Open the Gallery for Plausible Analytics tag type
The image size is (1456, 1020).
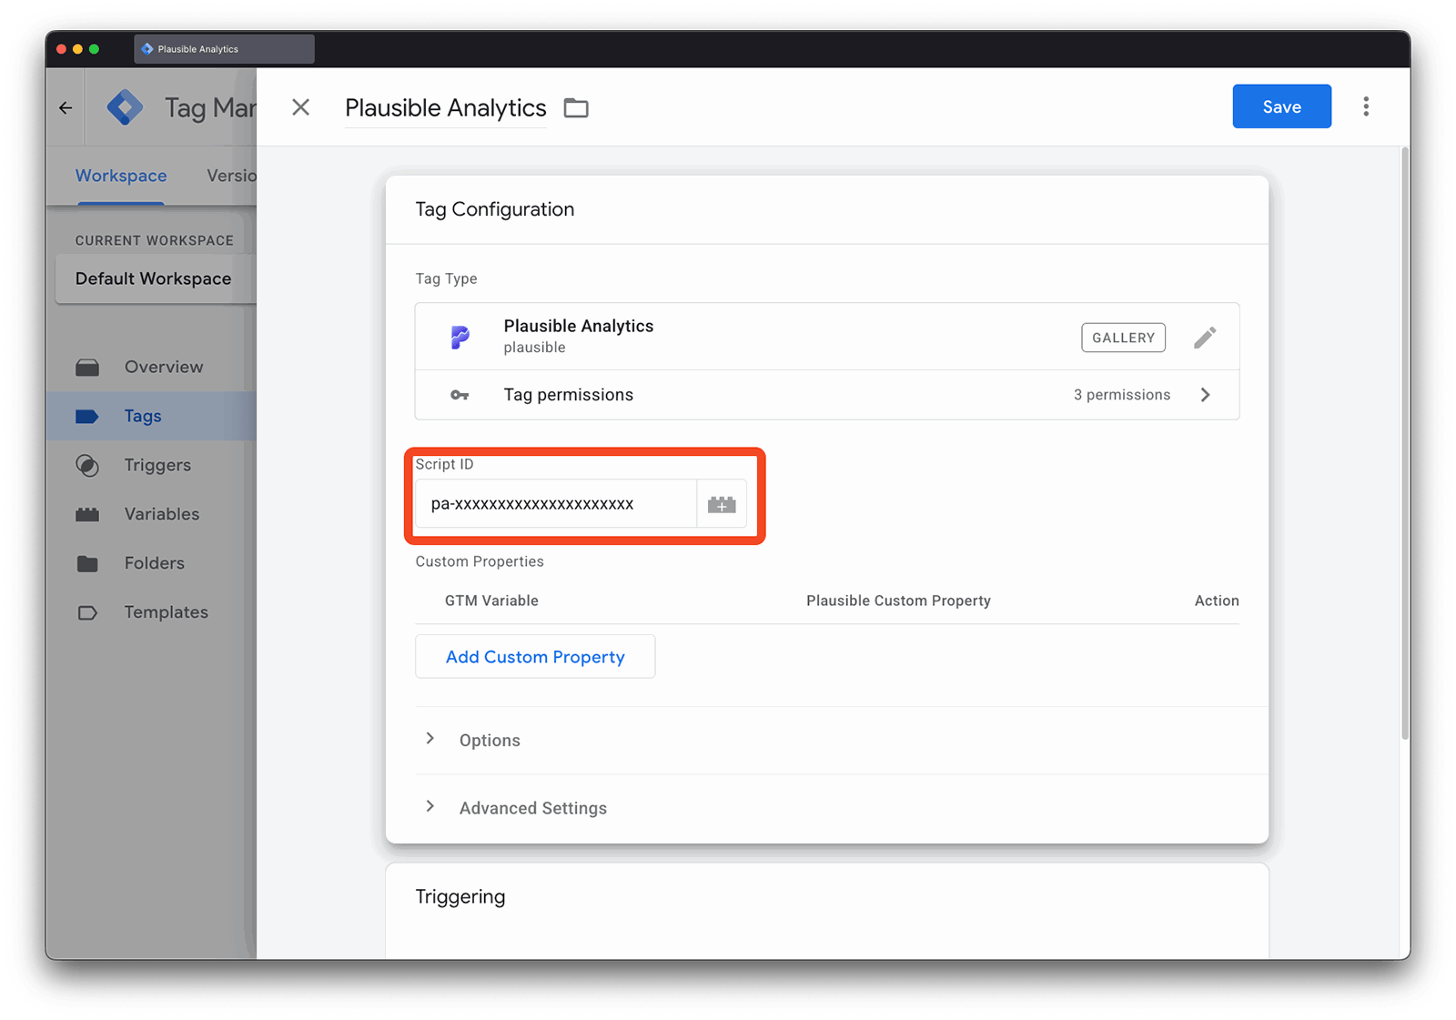(x=1123, y=337)
